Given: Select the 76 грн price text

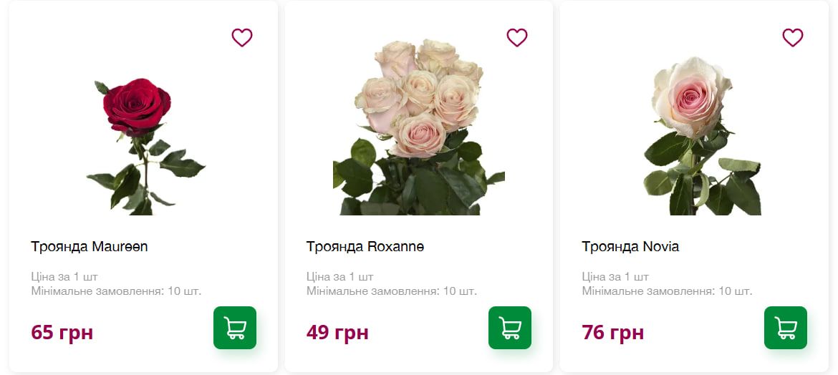Looking at the screenshot, I should 613,333.
